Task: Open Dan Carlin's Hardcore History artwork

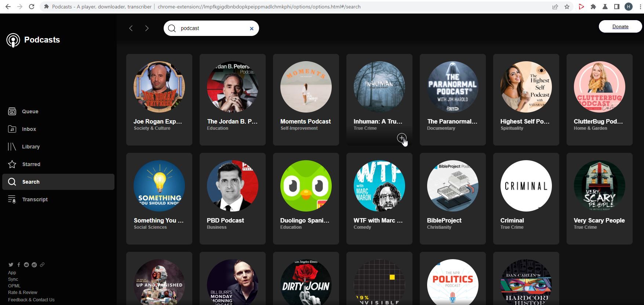Action: pyautogui.click(x=526, y=282)
